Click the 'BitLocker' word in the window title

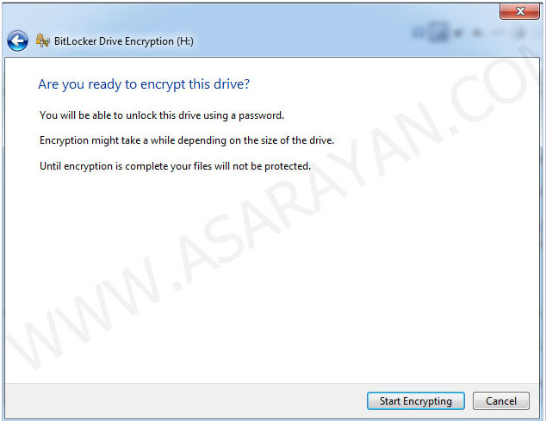point(75,41)
